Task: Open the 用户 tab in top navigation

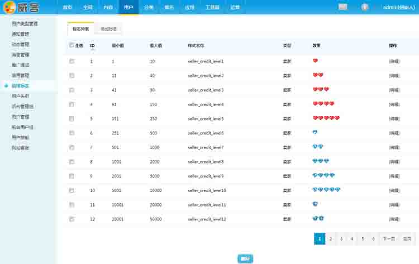Action: pos(128,7)
